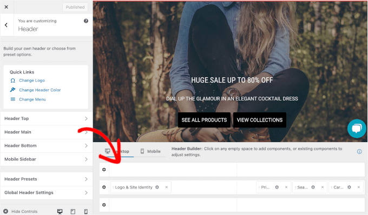Screen dimensions: 368x215
Task: Open settings gear of Car... component
Action: tap(349, 187)
